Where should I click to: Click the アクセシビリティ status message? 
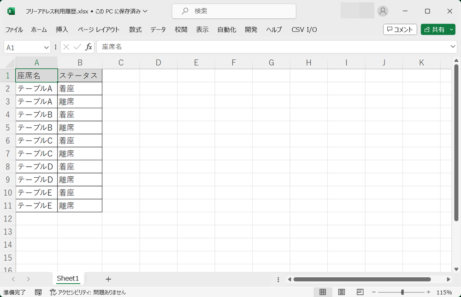tap(88, 292)
